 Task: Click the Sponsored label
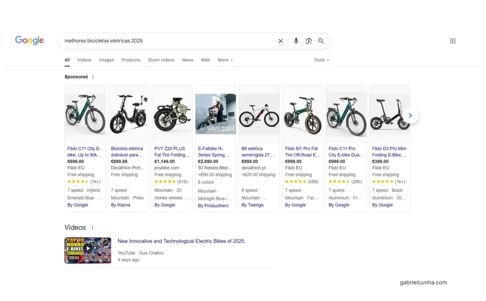tap(76, 77)
